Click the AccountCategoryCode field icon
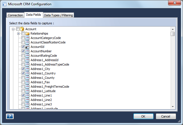This screenshot has height=125, width=183. point(27,38)
